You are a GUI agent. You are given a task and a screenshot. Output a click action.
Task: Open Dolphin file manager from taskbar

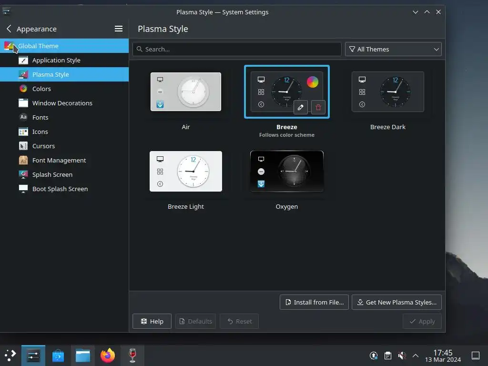(x=83, y=356)
